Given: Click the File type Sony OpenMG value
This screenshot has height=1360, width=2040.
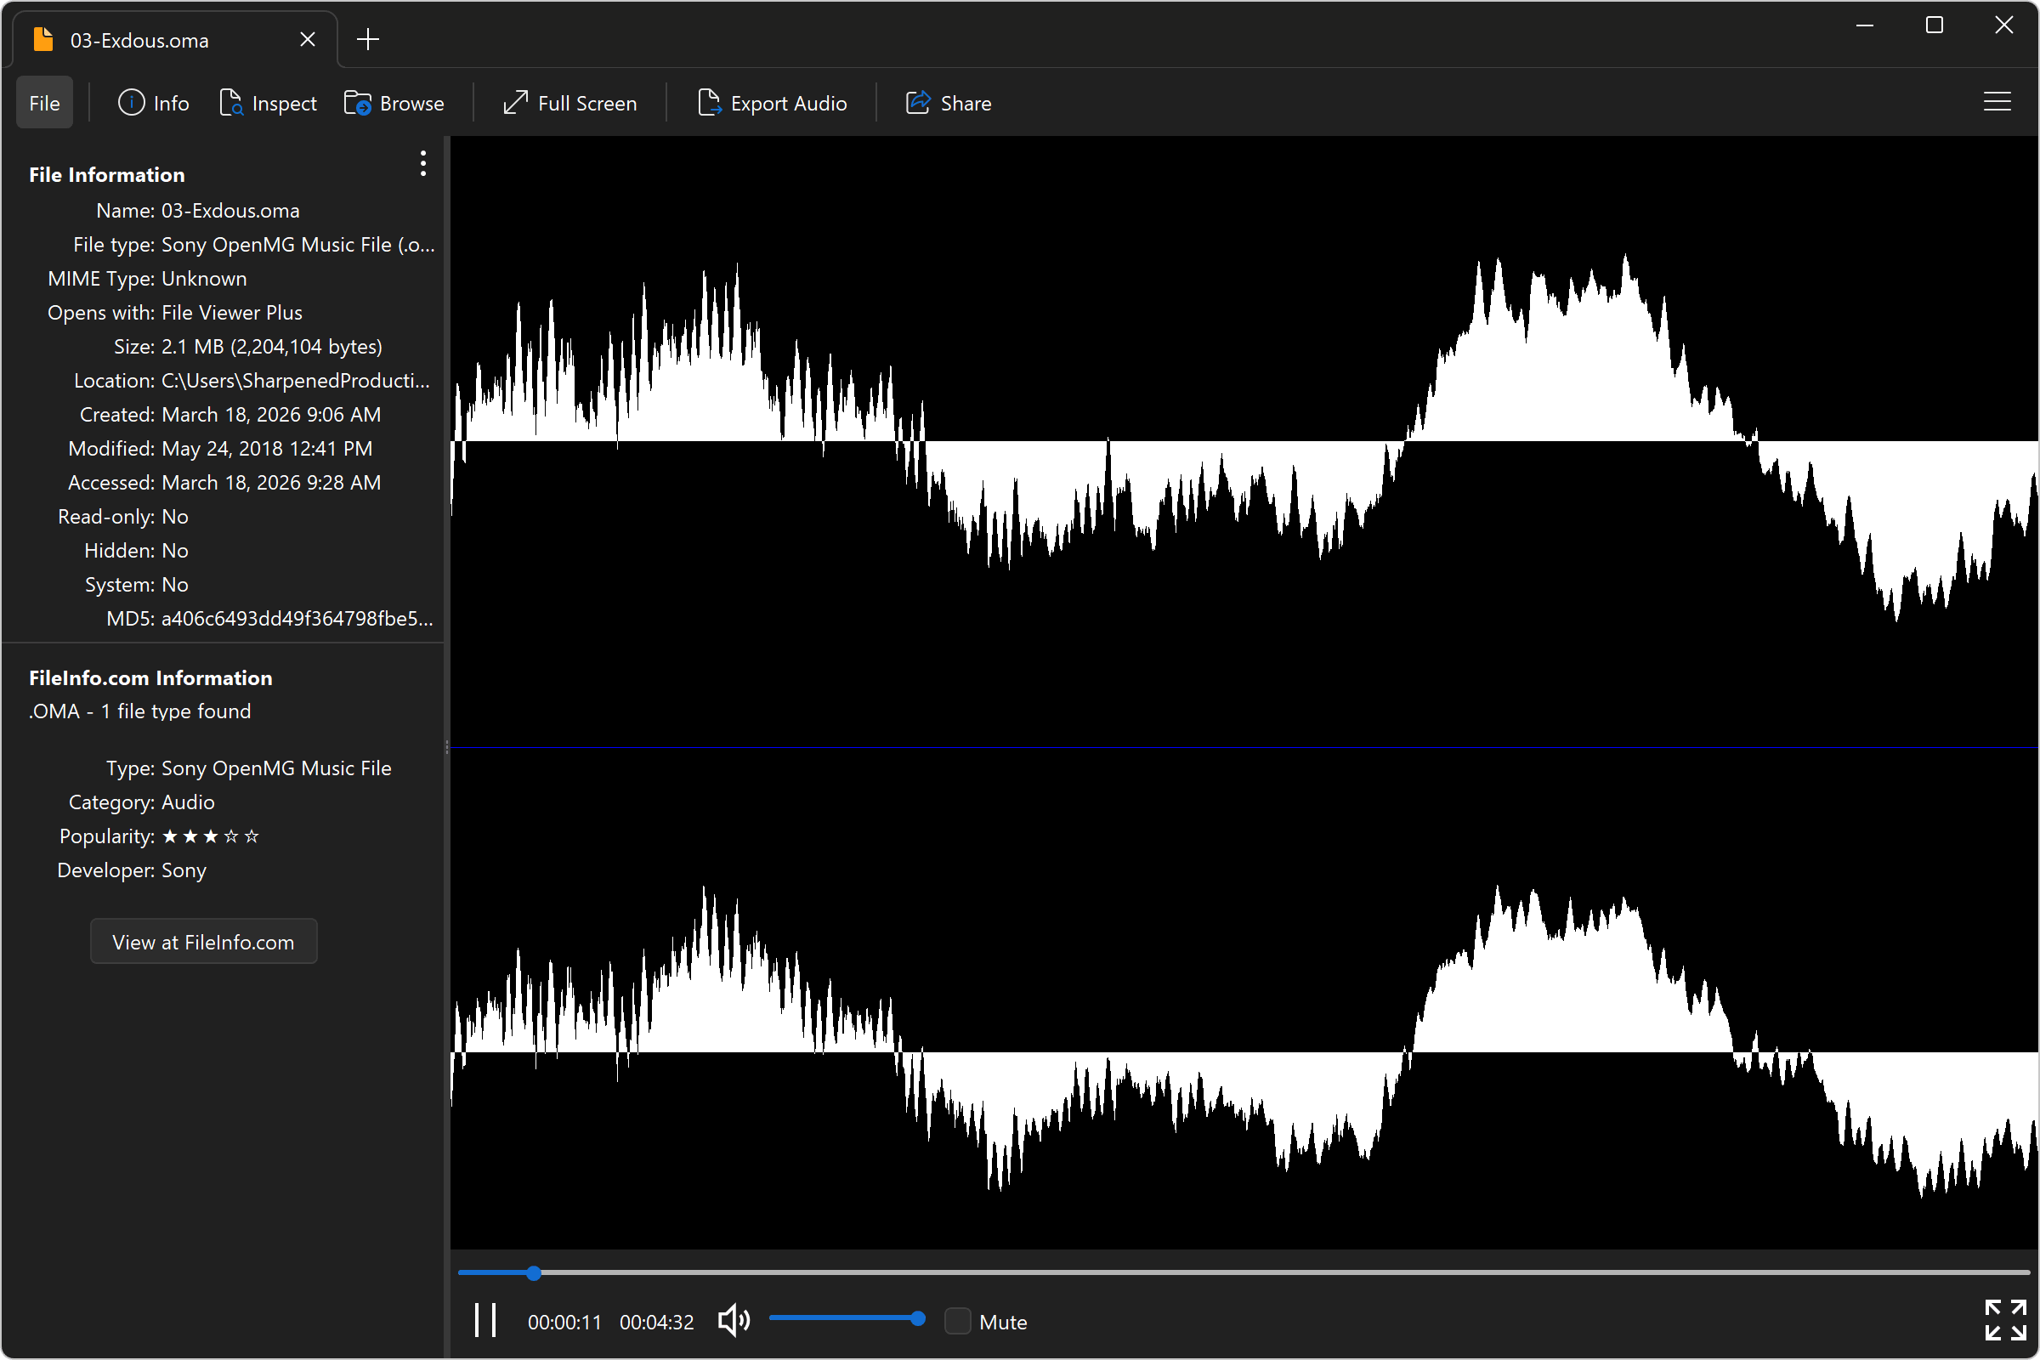Looking at the screenshot, I should tap(298, 245).
